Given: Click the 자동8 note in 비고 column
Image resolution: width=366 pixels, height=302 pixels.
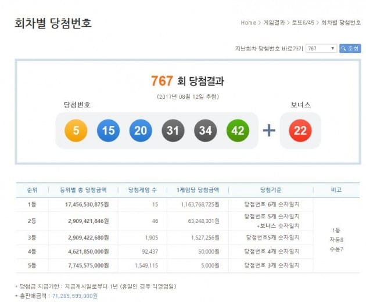Looking at the screenshot, I should pos(336,240).
